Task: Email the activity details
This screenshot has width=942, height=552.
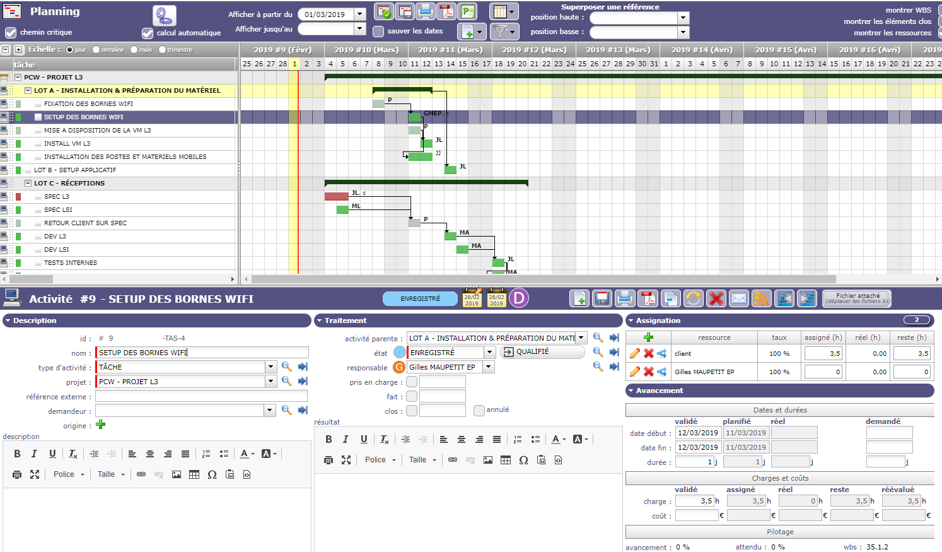Action: (x=739, y=298)
